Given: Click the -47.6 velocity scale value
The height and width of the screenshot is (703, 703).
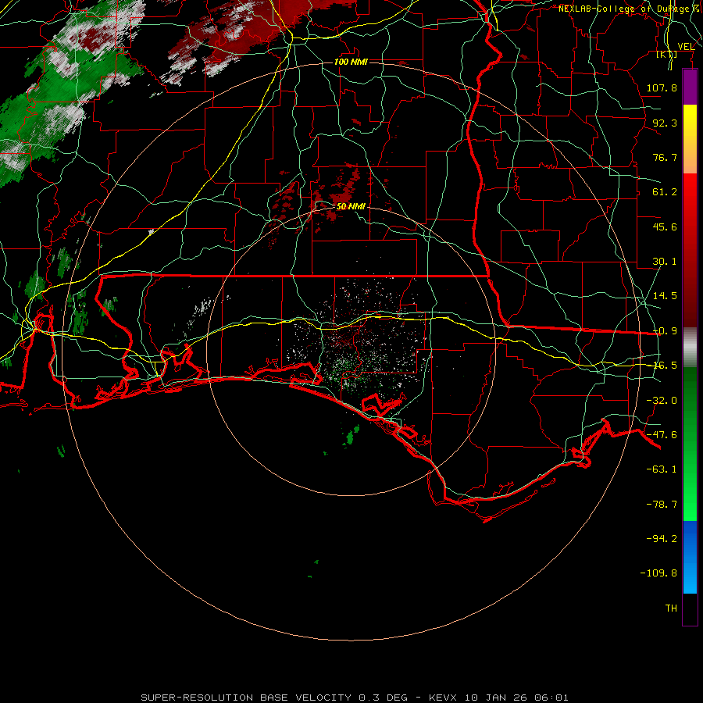Looking at the screenshot, I should click(x=662, y=435).
